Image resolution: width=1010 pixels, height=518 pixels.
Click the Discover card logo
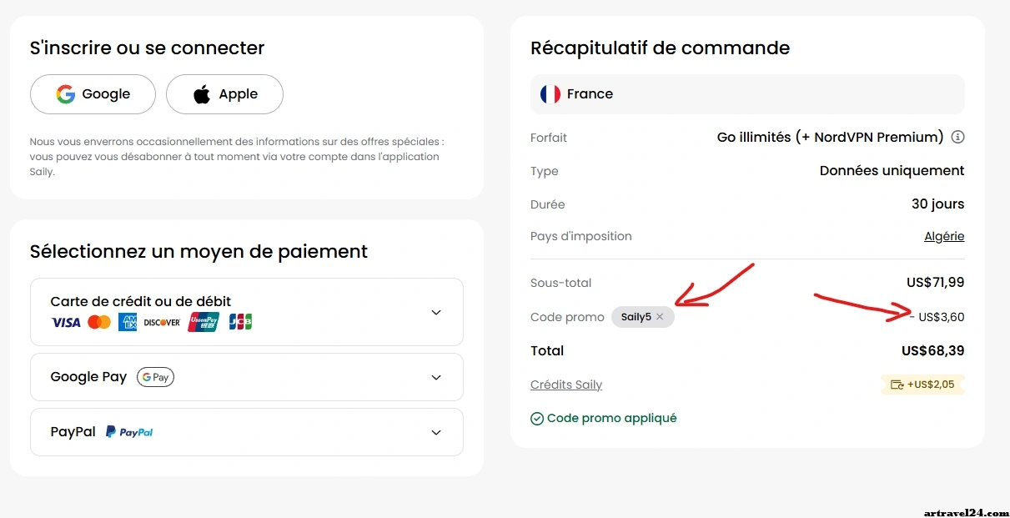coord(162,322)
